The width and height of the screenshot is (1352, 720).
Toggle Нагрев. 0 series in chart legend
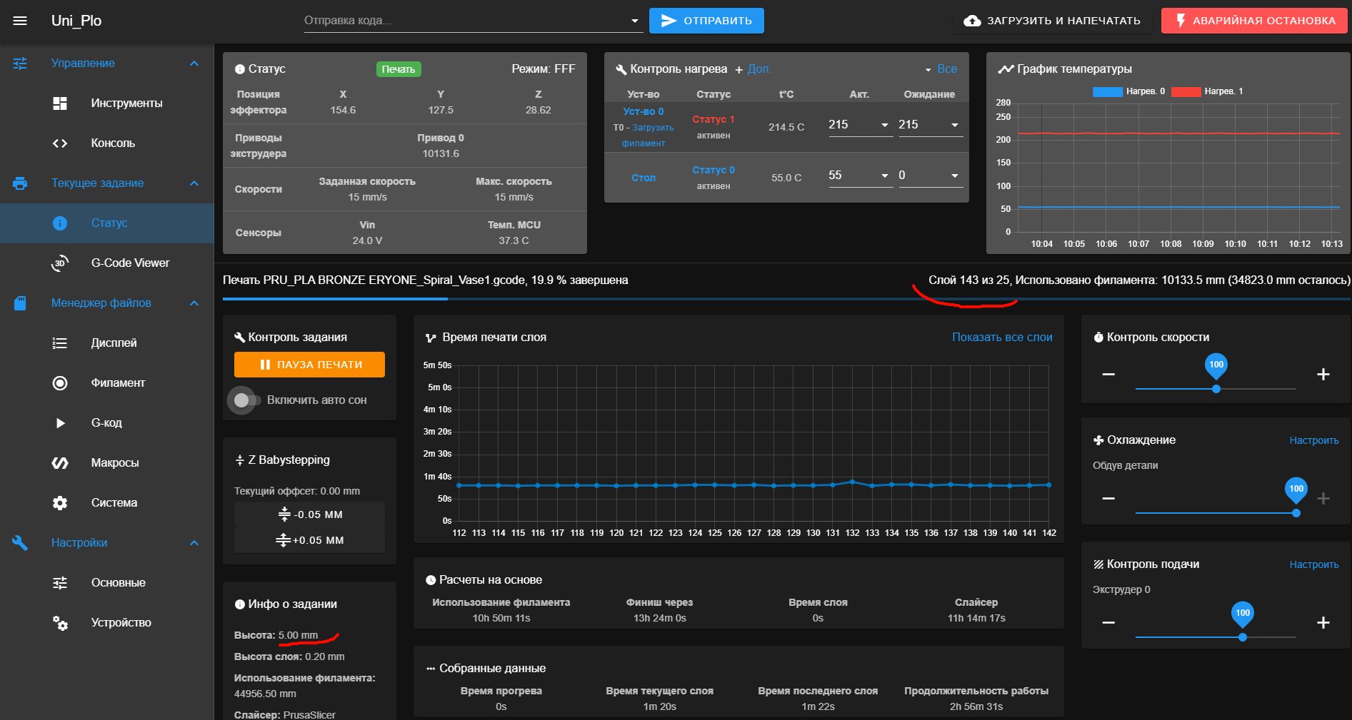click(x=1128, y=91)
